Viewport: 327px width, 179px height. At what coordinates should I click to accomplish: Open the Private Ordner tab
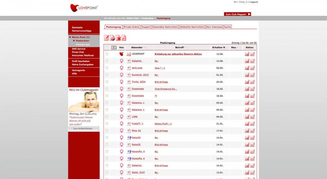[131, 27]
